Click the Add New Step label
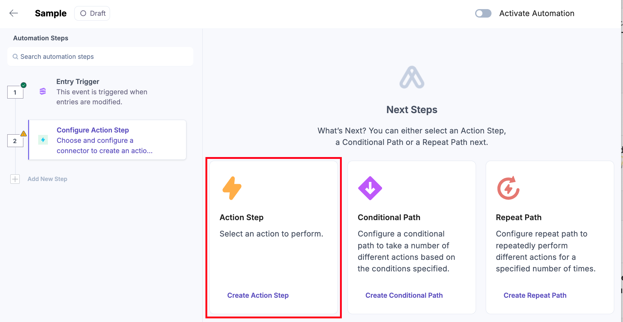623x322 pixels. pyautogui.click(x=47, y=179)
